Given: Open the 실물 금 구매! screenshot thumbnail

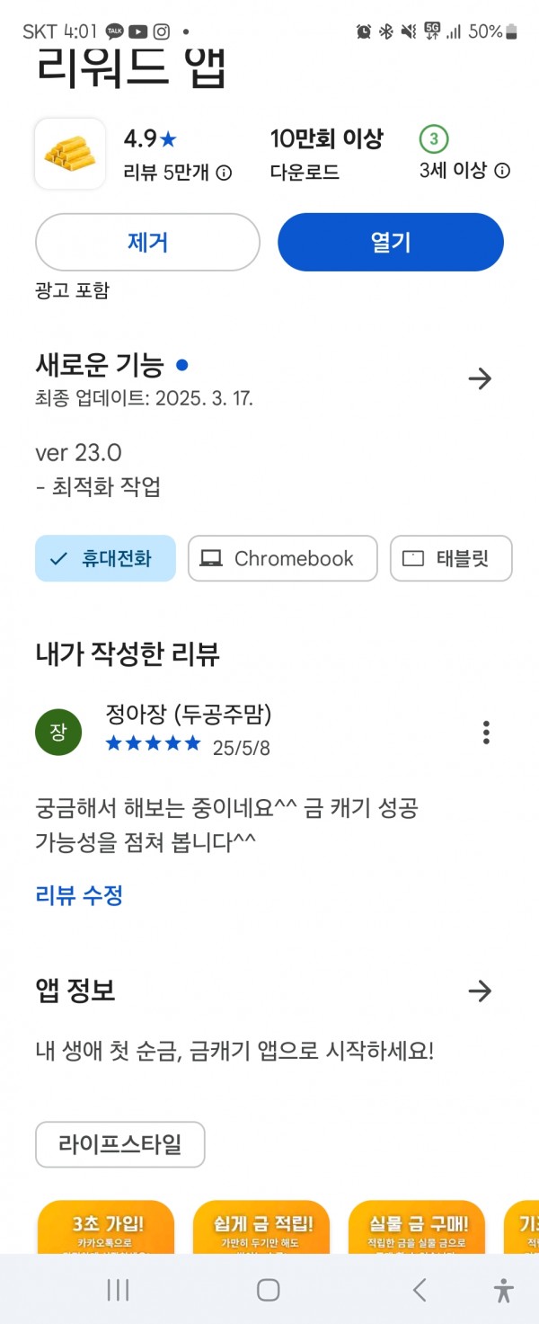Looking at the screenshot, I should 416,1227.
